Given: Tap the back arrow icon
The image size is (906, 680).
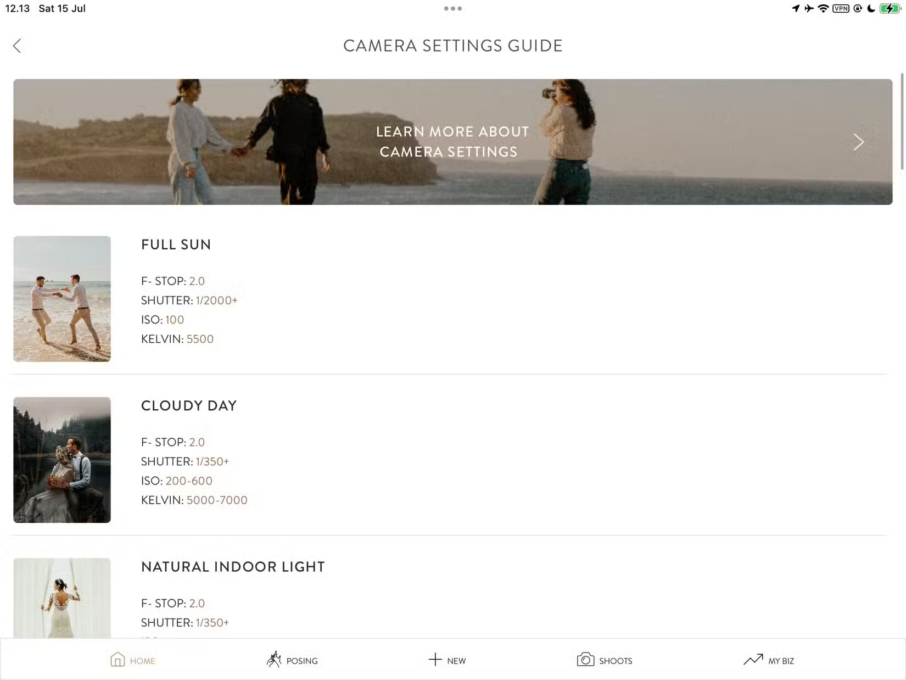Looking at the screenshot, I should [17, 46].
